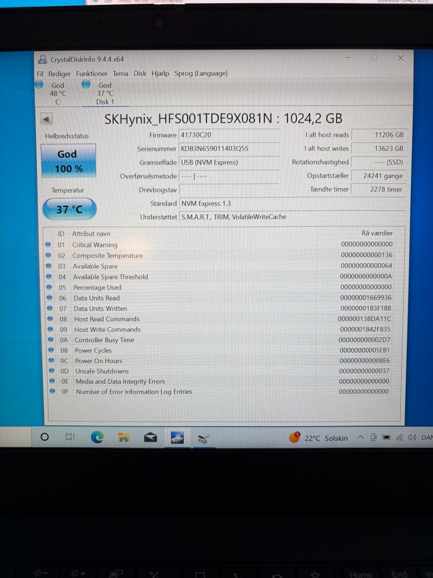Open File Explorer from the taskbar

coord(124,437)
